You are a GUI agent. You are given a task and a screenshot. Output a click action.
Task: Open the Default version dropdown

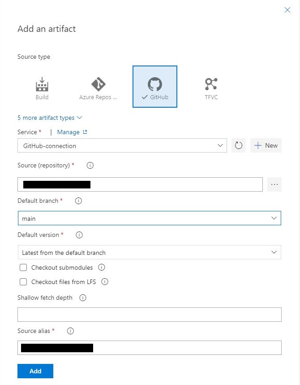click(x=149, y=253)
